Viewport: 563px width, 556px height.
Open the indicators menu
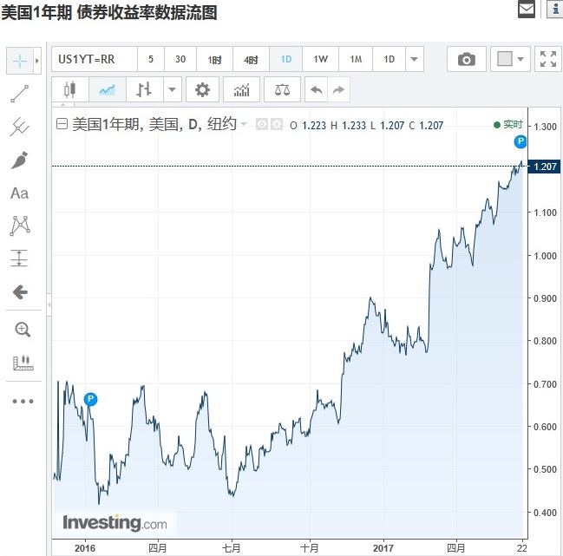(x=241, y=89)
